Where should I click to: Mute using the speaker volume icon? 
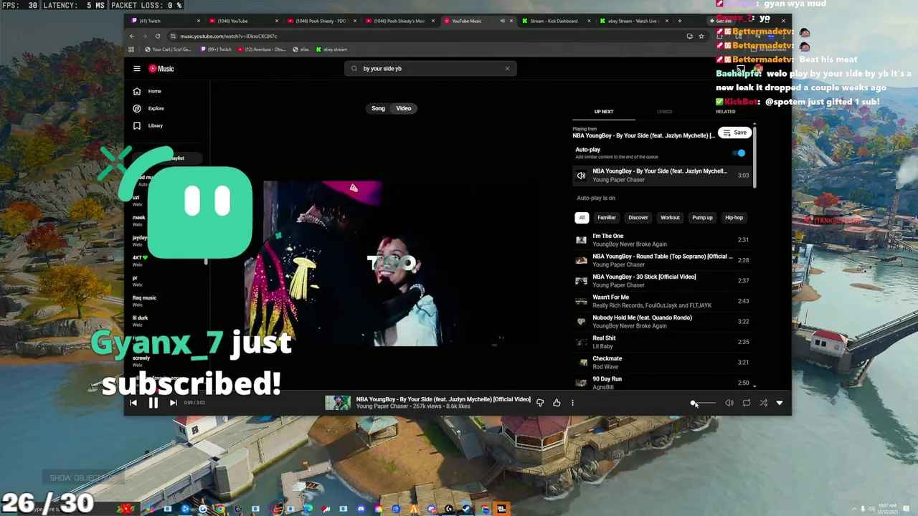tap(729, 403)
